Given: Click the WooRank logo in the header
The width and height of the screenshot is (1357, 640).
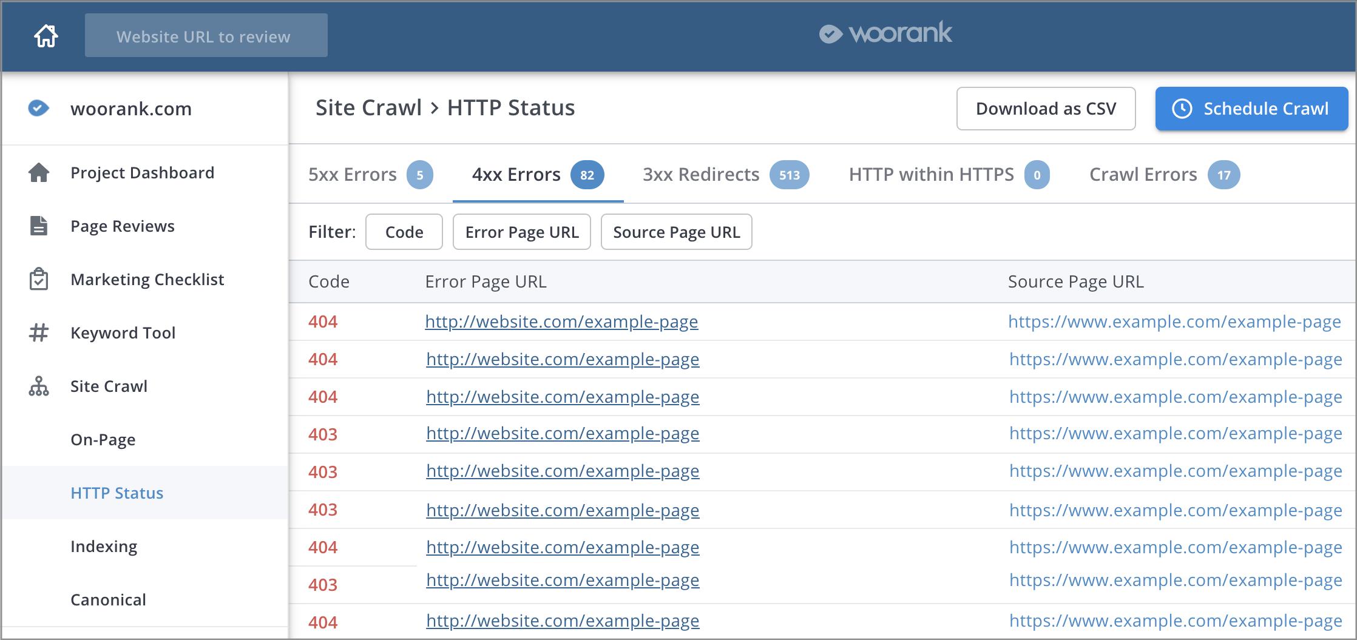Looking at the screenshot, I should 885,33.
